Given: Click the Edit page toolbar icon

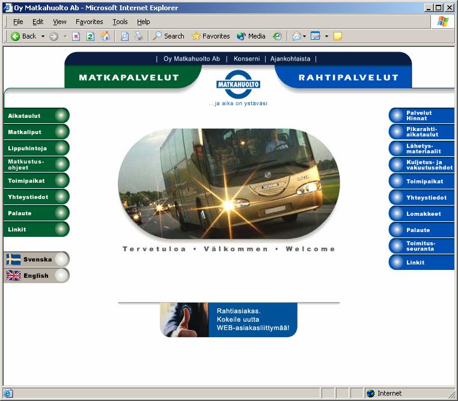Looking at the screenshot, I should tap(316, 36).
